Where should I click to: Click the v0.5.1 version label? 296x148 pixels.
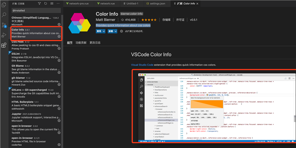pyautogui.click(x=193, y=20)
